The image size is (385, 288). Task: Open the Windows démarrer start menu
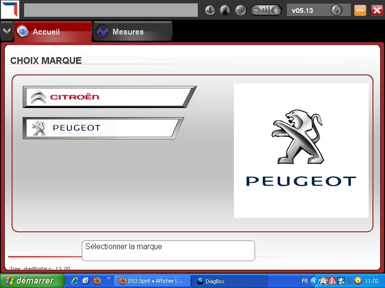tap(32, 281)
